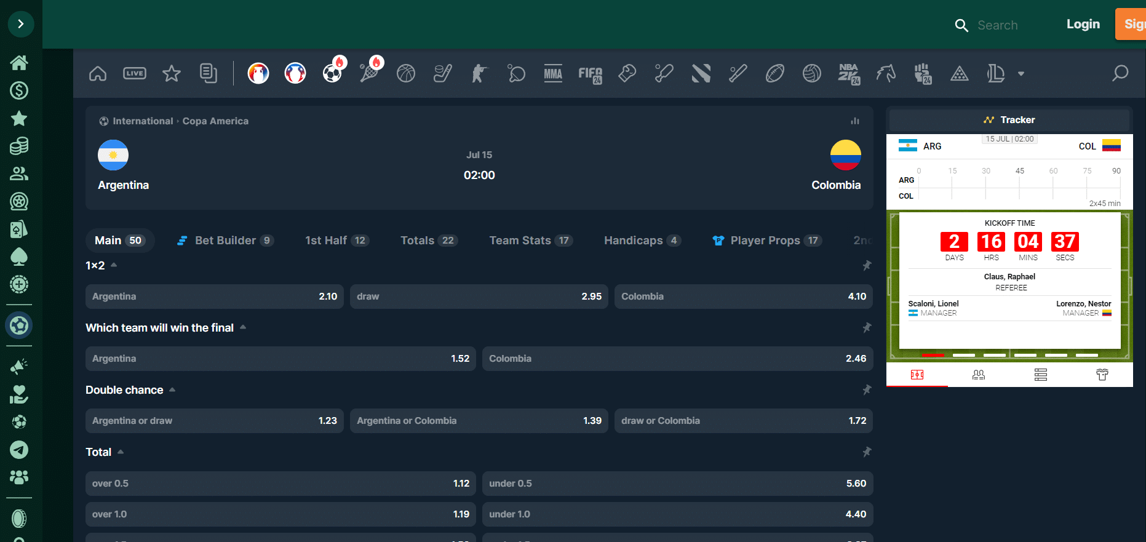Open the sidebar dollar coin icon
The width and height of the screenshot is (1146, 542).
point(19,90)
